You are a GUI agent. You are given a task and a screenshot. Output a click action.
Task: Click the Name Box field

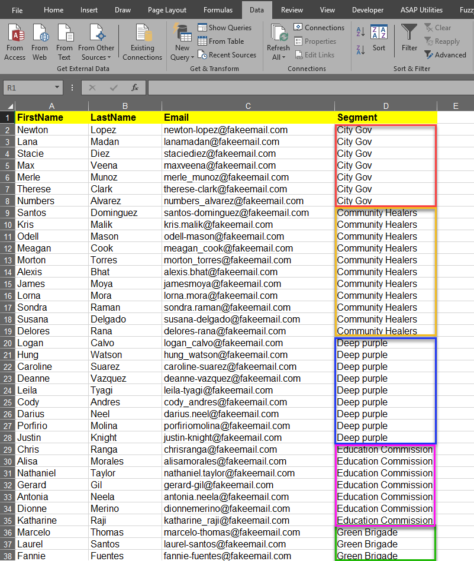pyautogui.click(x=28, y=88)
